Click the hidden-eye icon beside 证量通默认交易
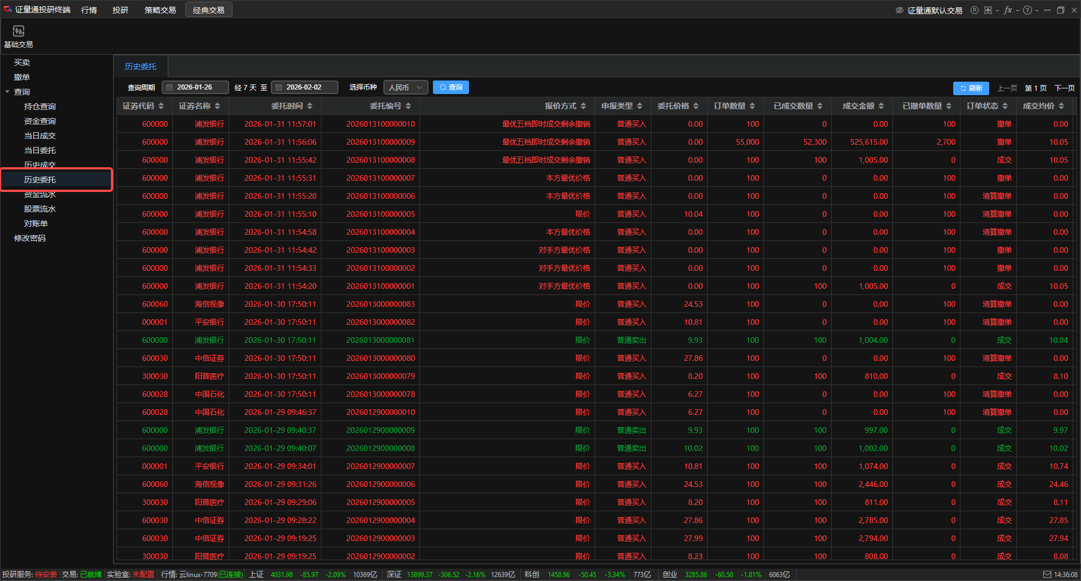 click(900, 10)
